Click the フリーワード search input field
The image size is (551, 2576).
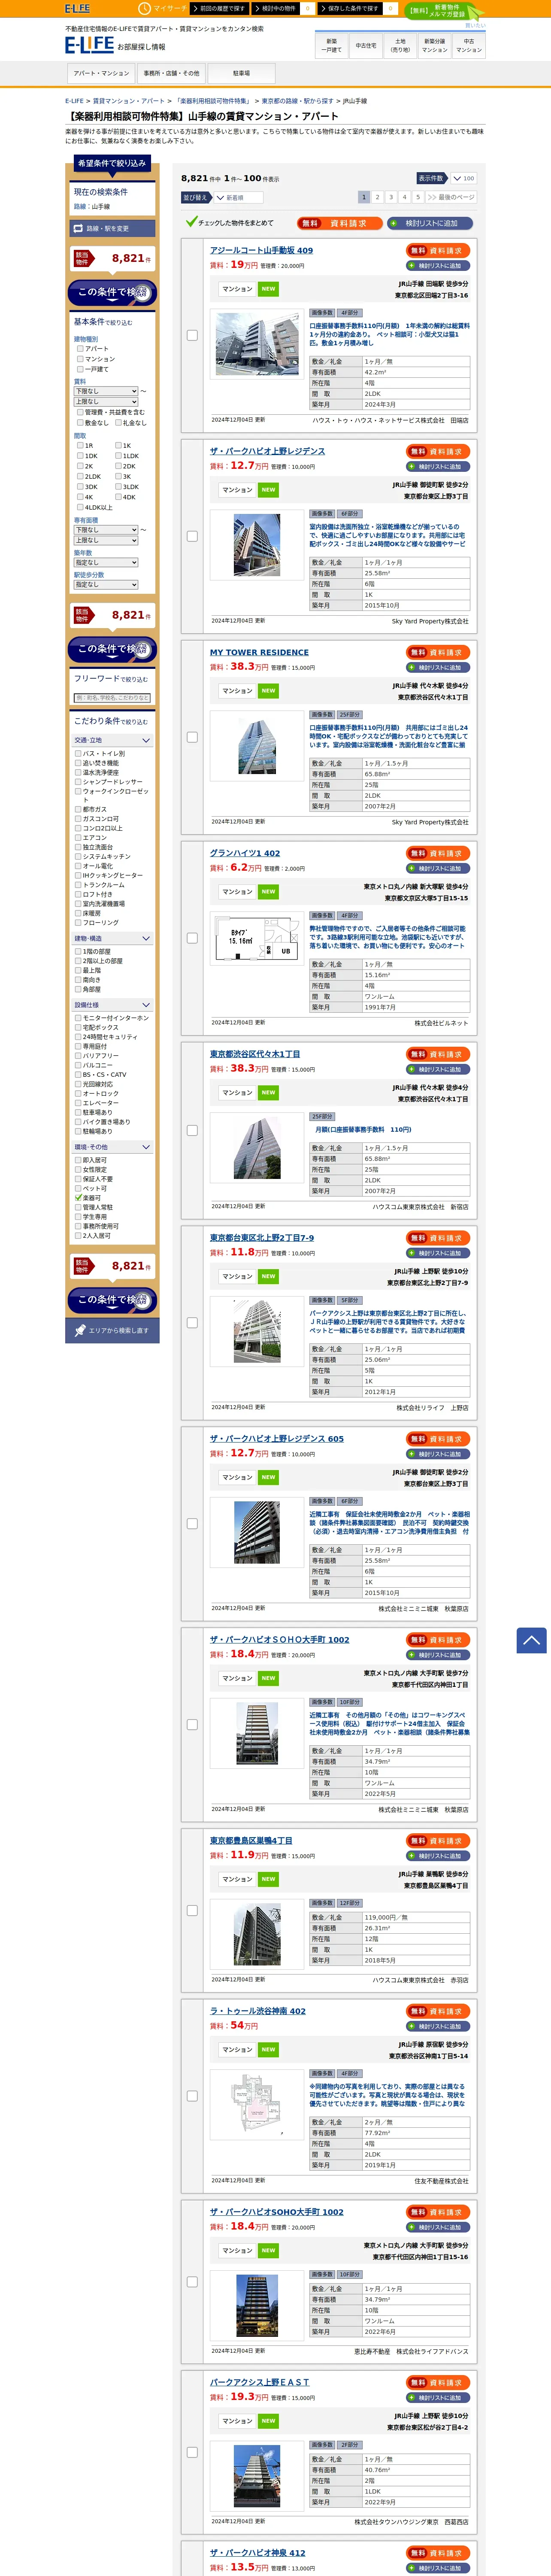tap(113, 698)
